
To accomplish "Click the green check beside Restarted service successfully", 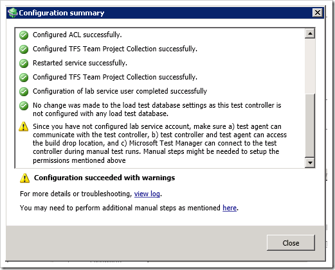I will pos(24,63).
